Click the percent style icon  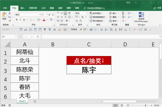83,17
